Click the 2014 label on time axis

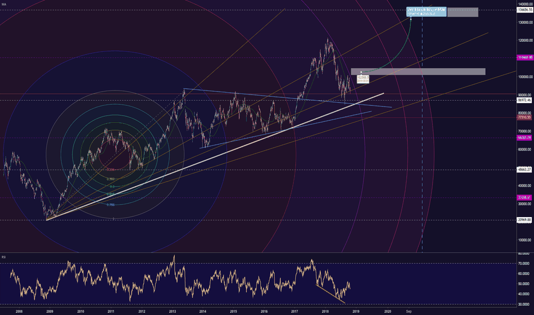point(203,311)
